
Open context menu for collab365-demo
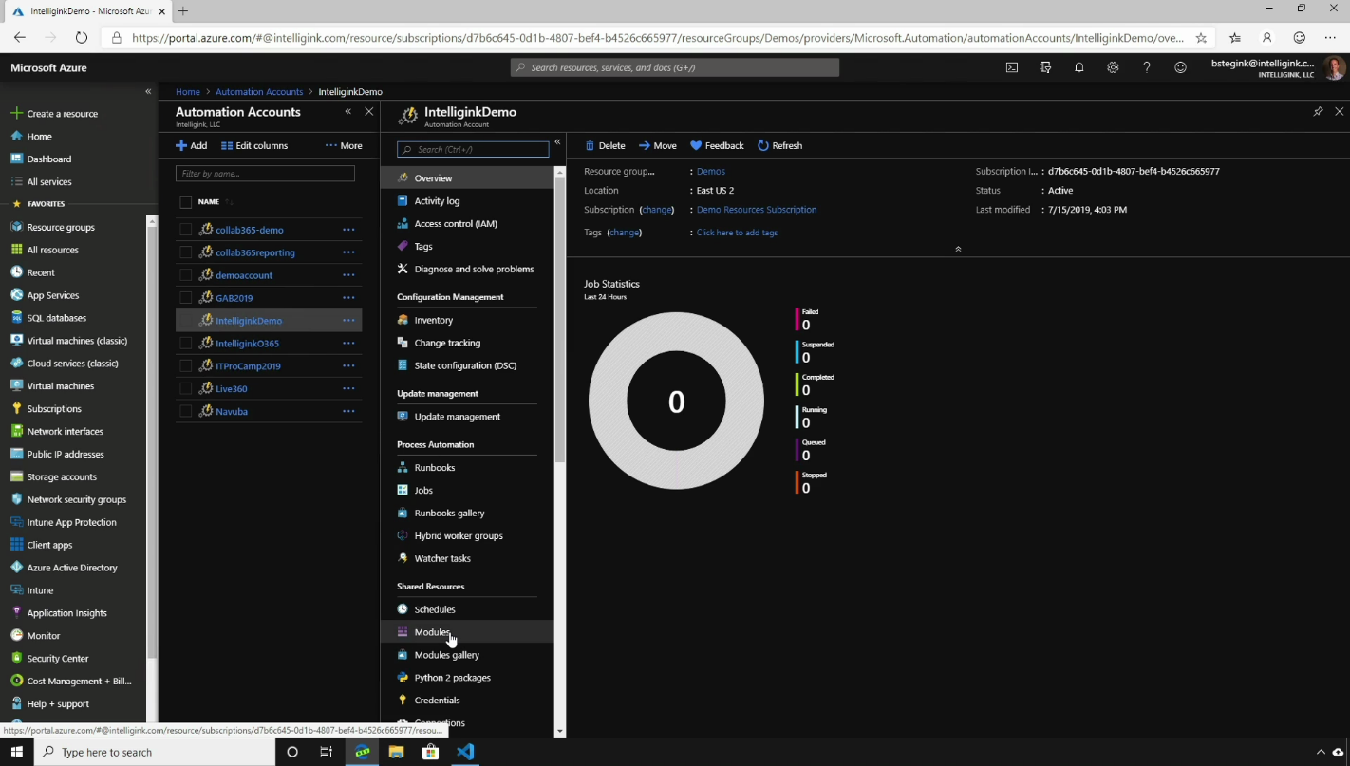[348, 230]
